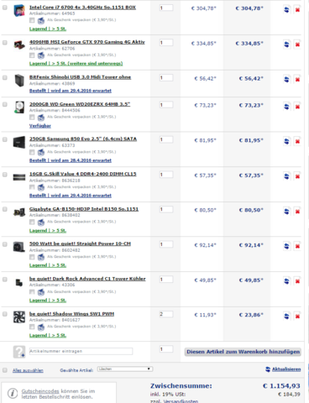Select the Shadow Wings SW1 row checkbox
The image size is (309, 403).
pyautogui.click(x=5, y=314)
